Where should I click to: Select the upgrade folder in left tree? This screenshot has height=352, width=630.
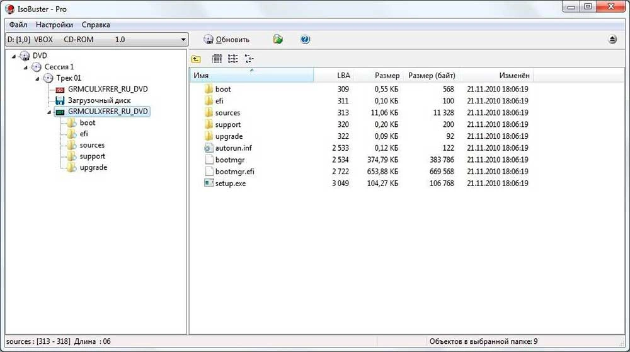93,167
